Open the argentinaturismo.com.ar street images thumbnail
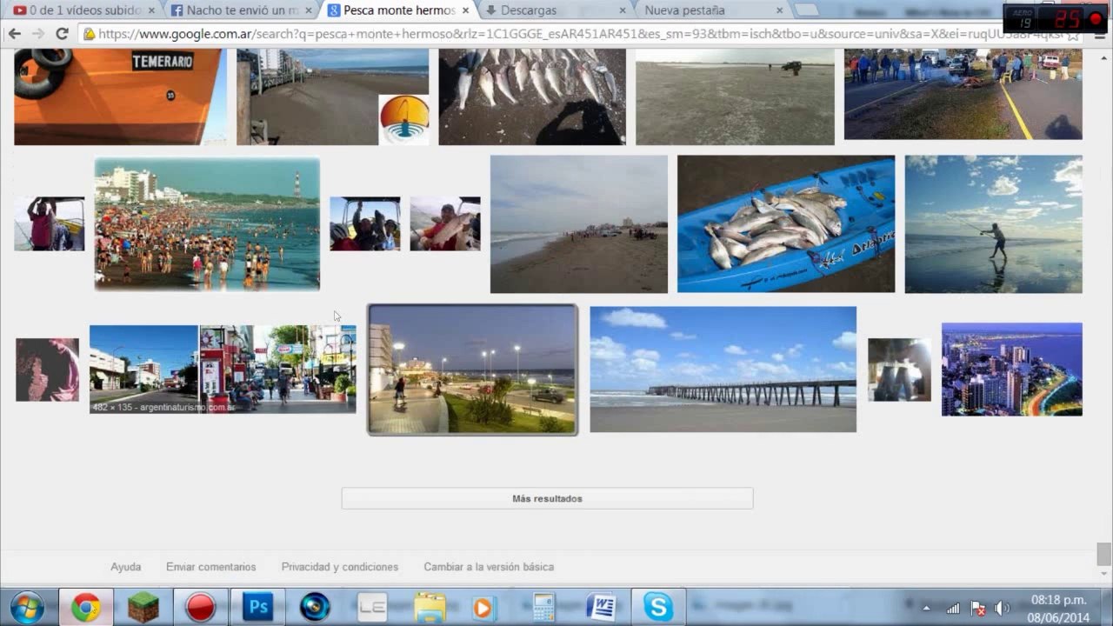Image resolution: width=1113 pixels, height=626 pixels. (223, 369)
